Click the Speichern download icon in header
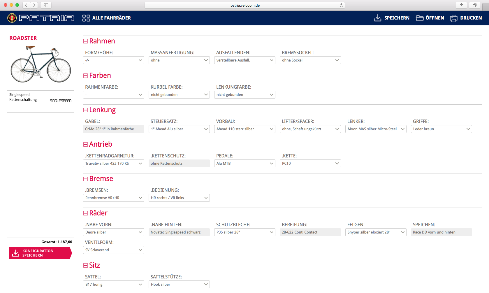Image resolution: width=489 pixels, height=293 pixels. 378,18
